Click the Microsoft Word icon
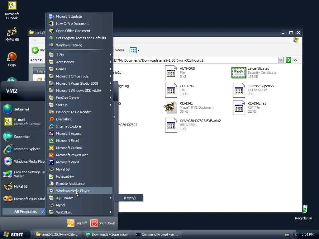The image size is (319, 239). [51, 162]
